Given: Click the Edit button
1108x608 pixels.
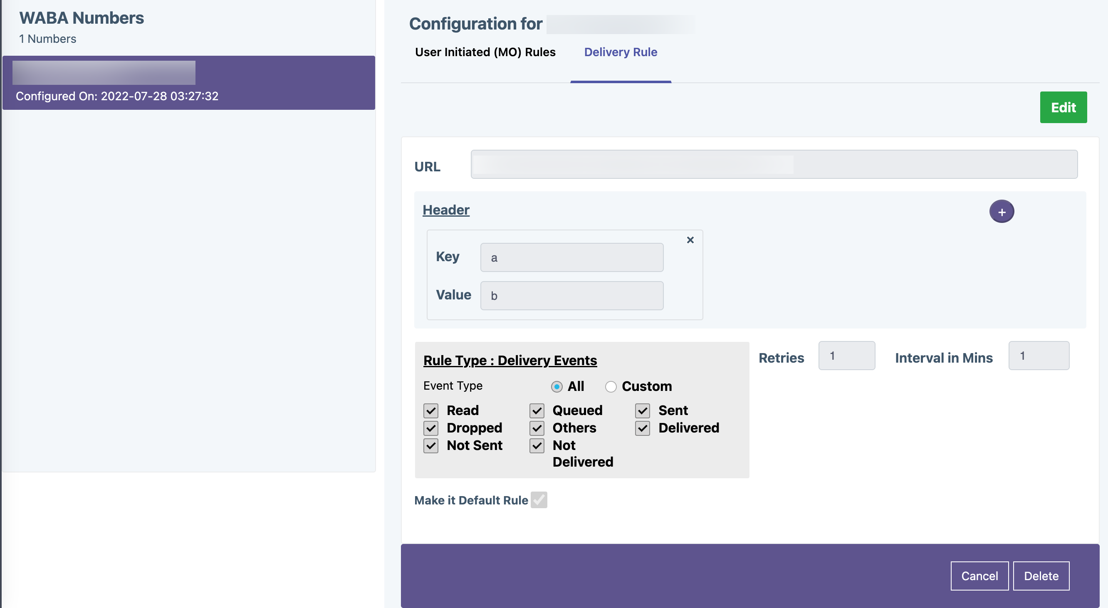Looking at the screenshot, I should pyautogui.click(x=1063, y=107).
